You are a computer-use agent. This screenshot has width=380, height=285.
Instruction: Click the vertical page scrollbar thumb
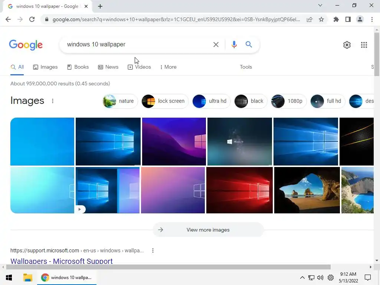(x=377, y=54)
